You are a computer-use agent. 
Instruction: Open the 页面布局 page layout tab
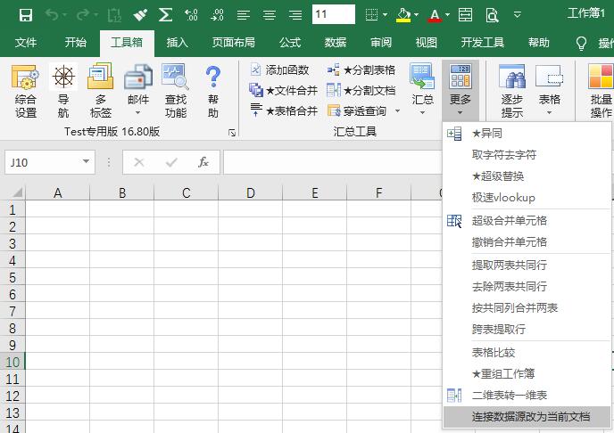click(x=233, y=42)
